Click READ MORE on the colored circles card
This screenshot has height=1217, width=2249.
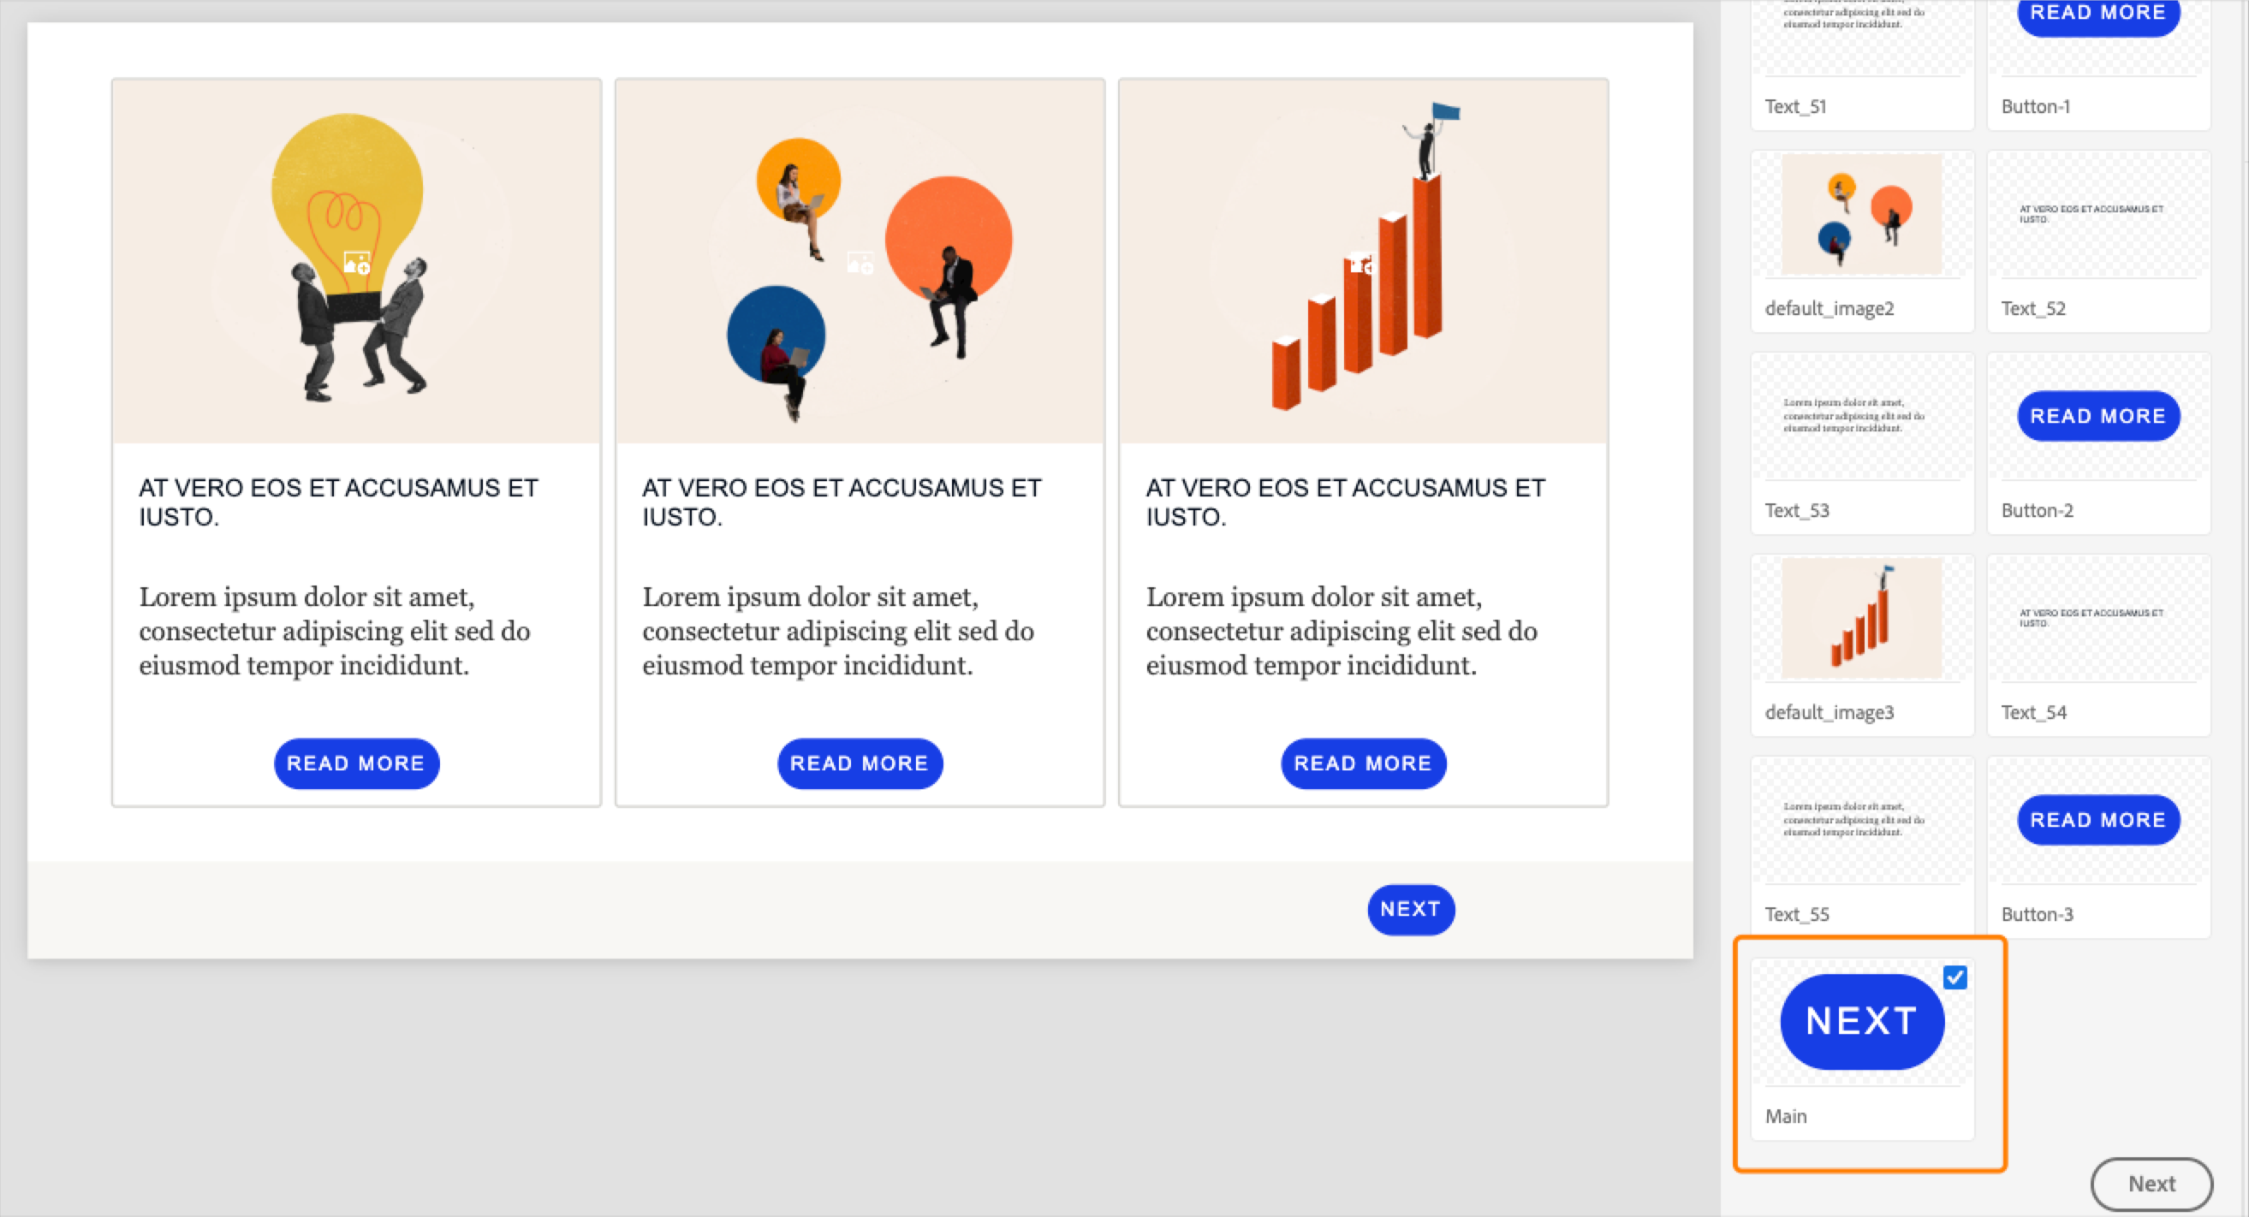860,763
